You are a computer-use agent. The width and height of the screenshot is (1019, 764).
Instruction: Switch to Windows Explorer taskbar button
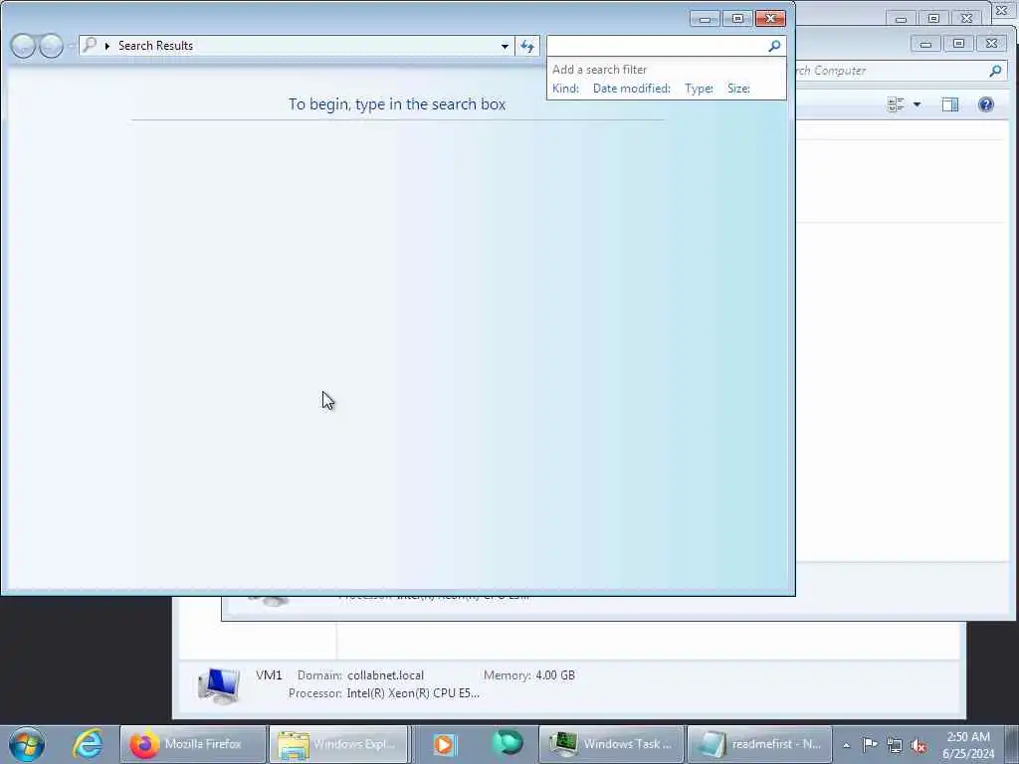click(338, 744)
